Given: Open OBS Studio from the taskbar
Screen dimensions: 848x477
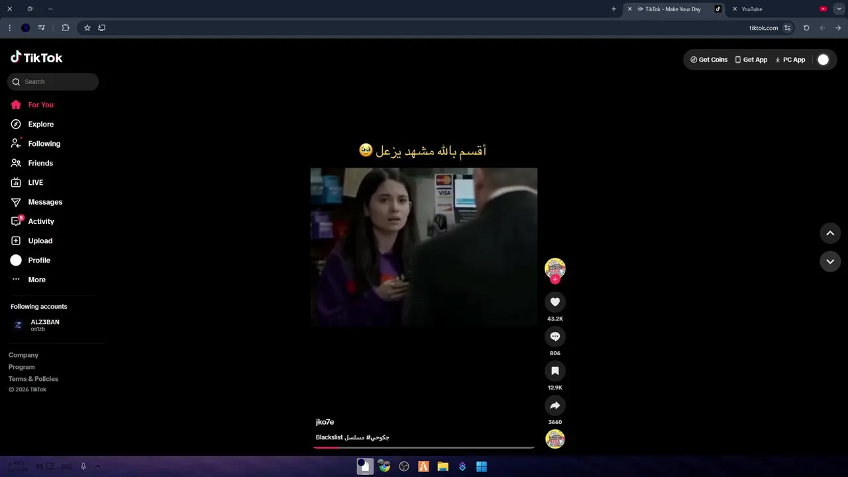Looking at the screenshot, I should pyautogui.click(x=404, y=466).
